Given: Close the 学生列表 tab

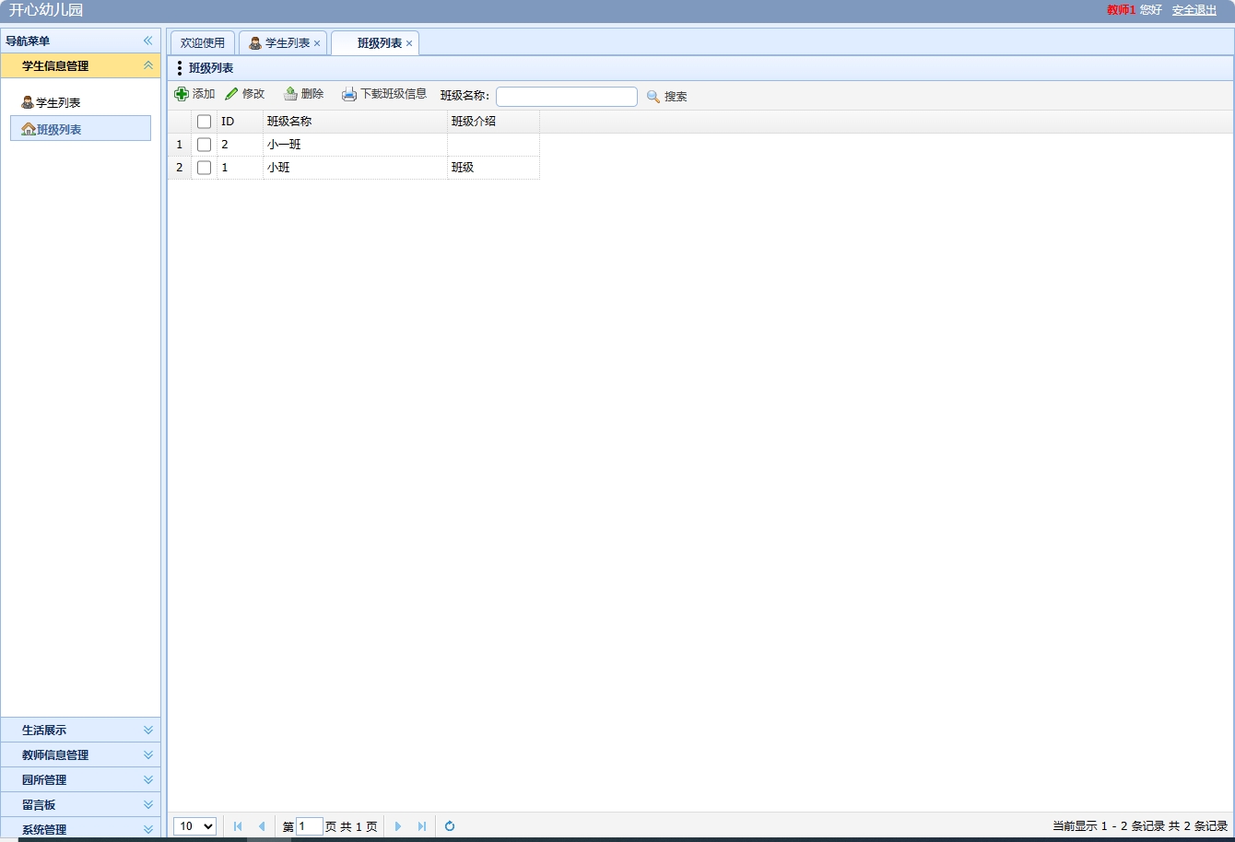Looking at the screenshot, I should coord(317,43).
